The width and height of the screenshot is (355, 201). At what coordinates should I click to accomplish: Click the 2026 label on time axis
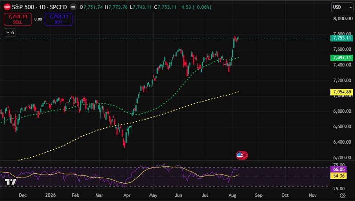click(x=50, y=195)
